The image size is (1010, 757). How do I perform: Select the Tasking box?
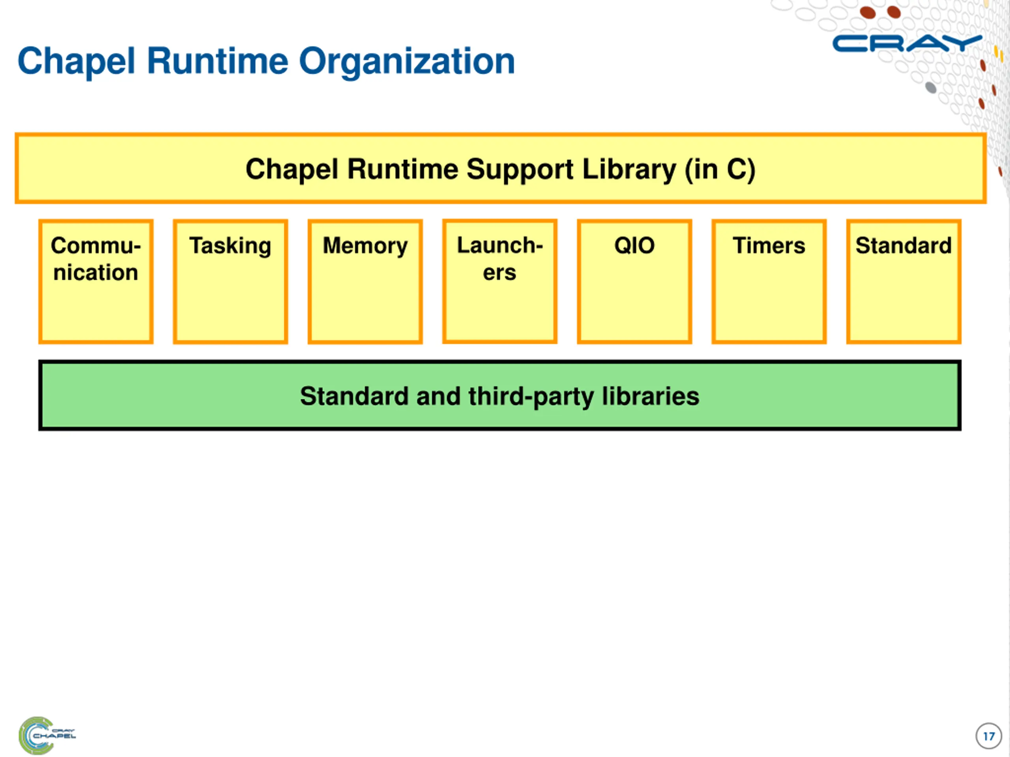[x=230, y=282]
